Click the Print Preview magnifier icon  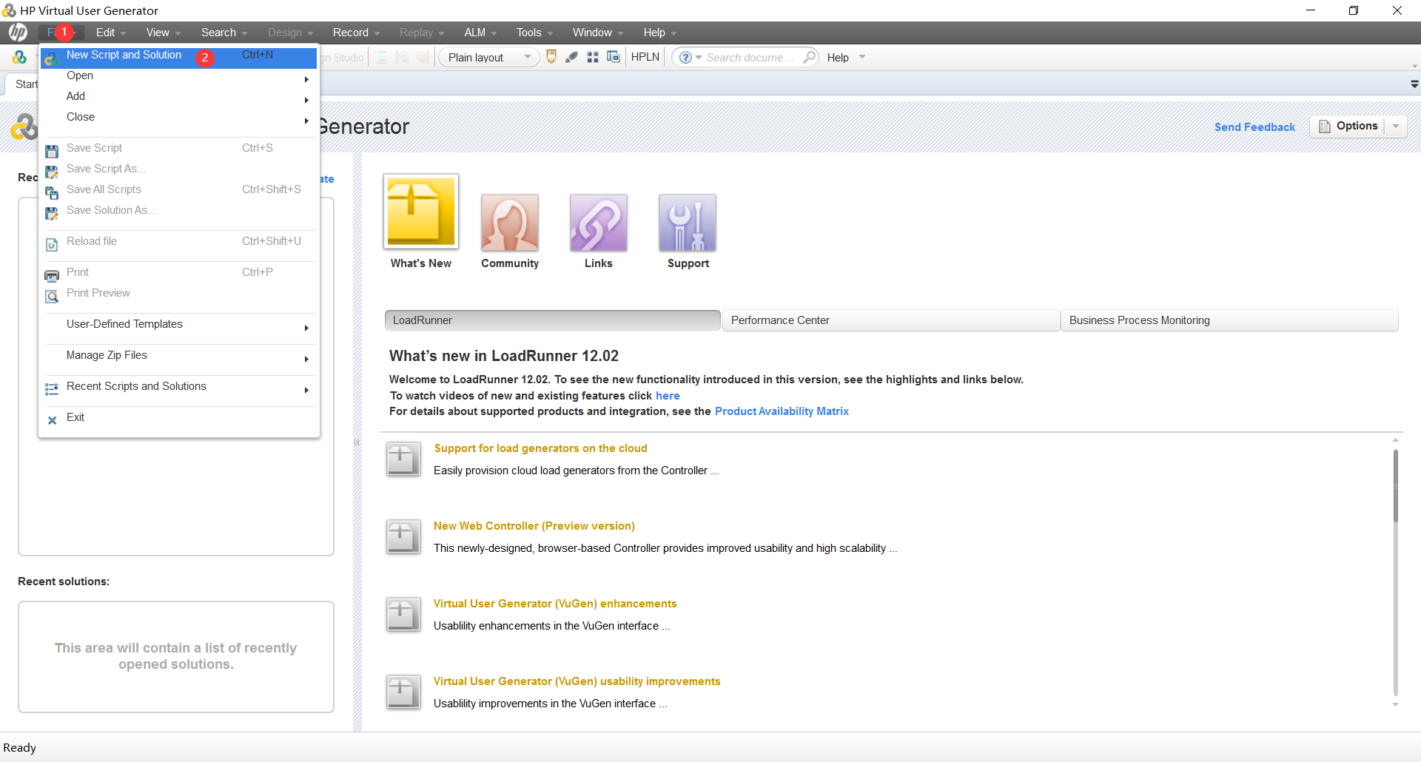(x=52, y=296)
